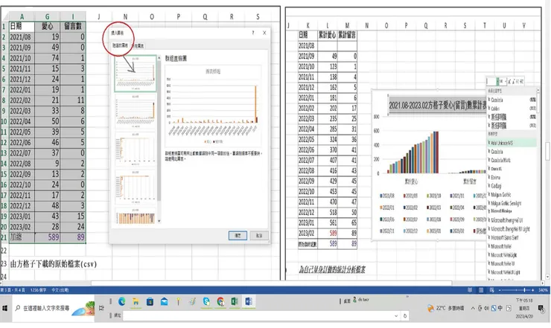Image resolution: width=551 pixels, height=328 pixels.
Task: Choose Arial Unicode MS from font list
Action: pyautogui.click(x=512, y=143)
